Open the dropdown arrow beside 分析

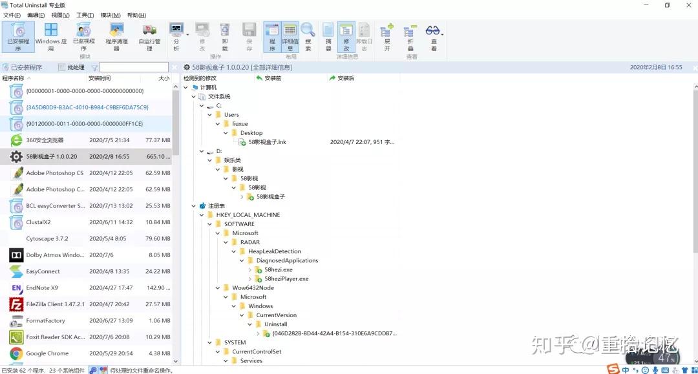pos(187,35)
